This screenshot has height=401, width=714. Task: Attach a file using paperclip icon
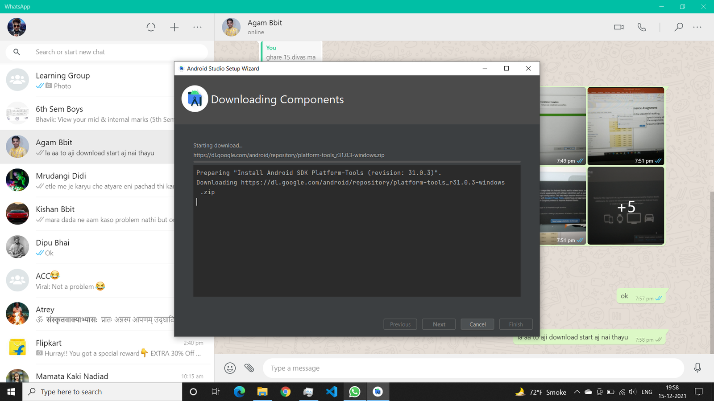click(249, 368)
